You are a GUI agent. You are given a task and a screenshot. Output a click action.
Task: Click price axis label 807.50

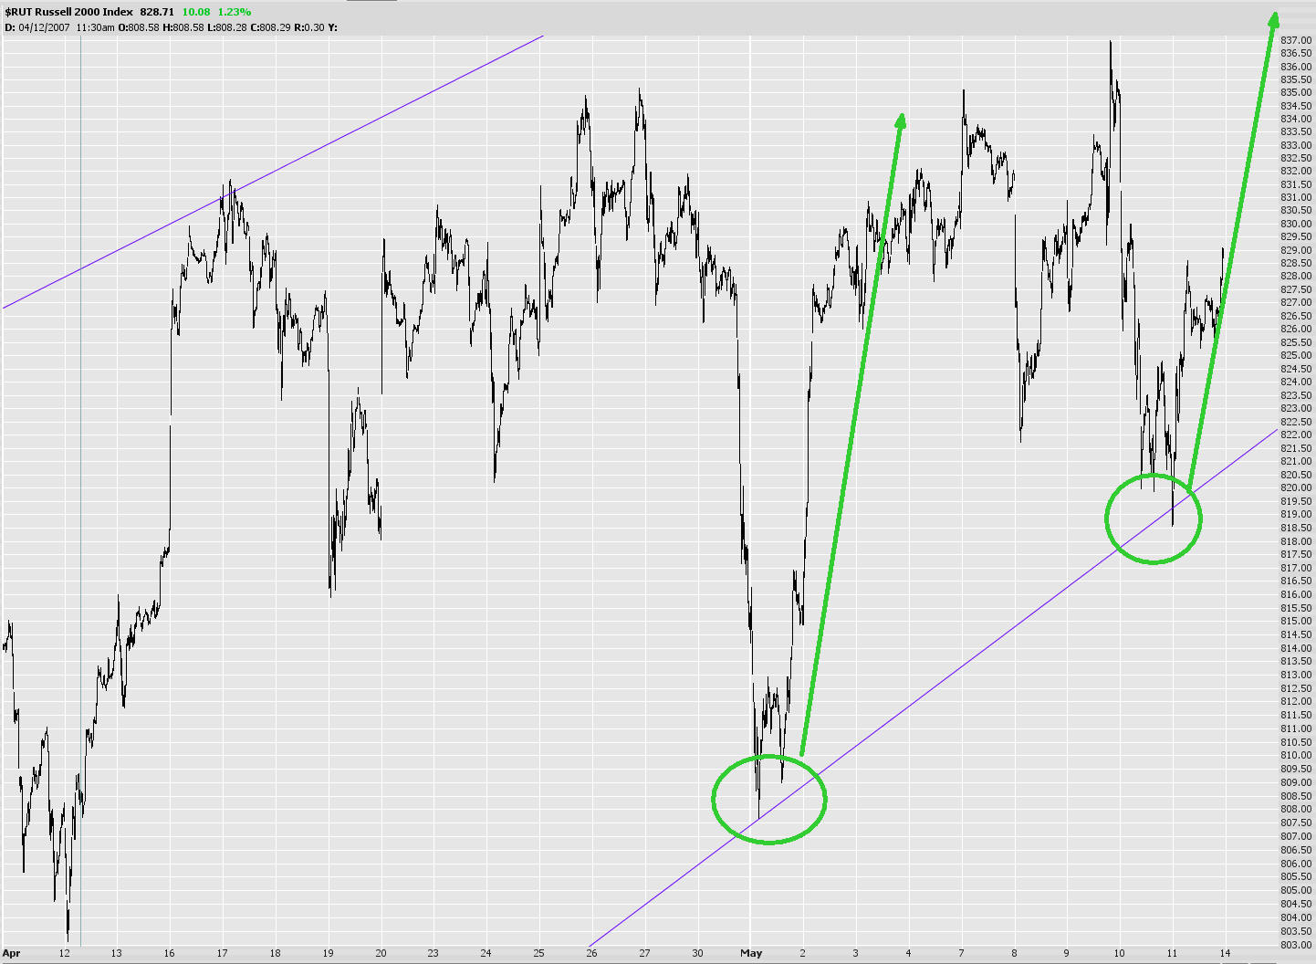coord(1296,823)
